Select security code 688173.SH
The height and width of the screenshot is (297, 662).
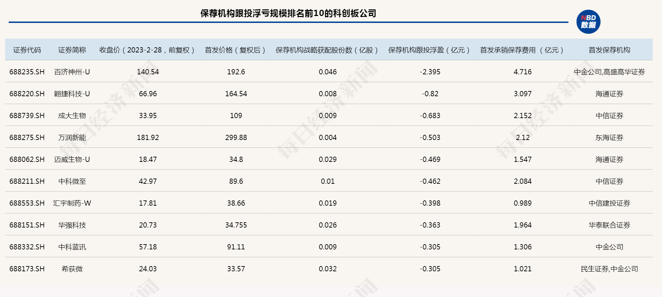pyautogui.click(x=27, y=269)
